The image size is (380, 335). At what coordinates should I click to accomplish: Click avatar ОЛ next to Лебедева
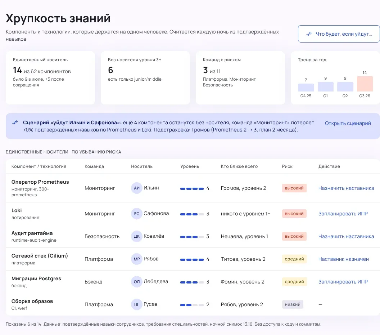[x=137, y=282]
